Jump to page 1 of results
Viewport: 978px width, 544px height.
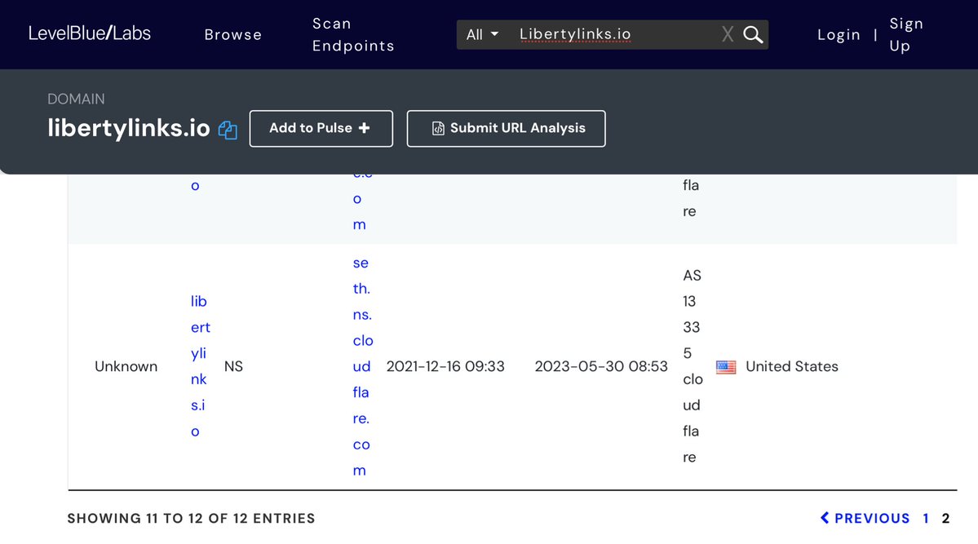tap(926, 518)
